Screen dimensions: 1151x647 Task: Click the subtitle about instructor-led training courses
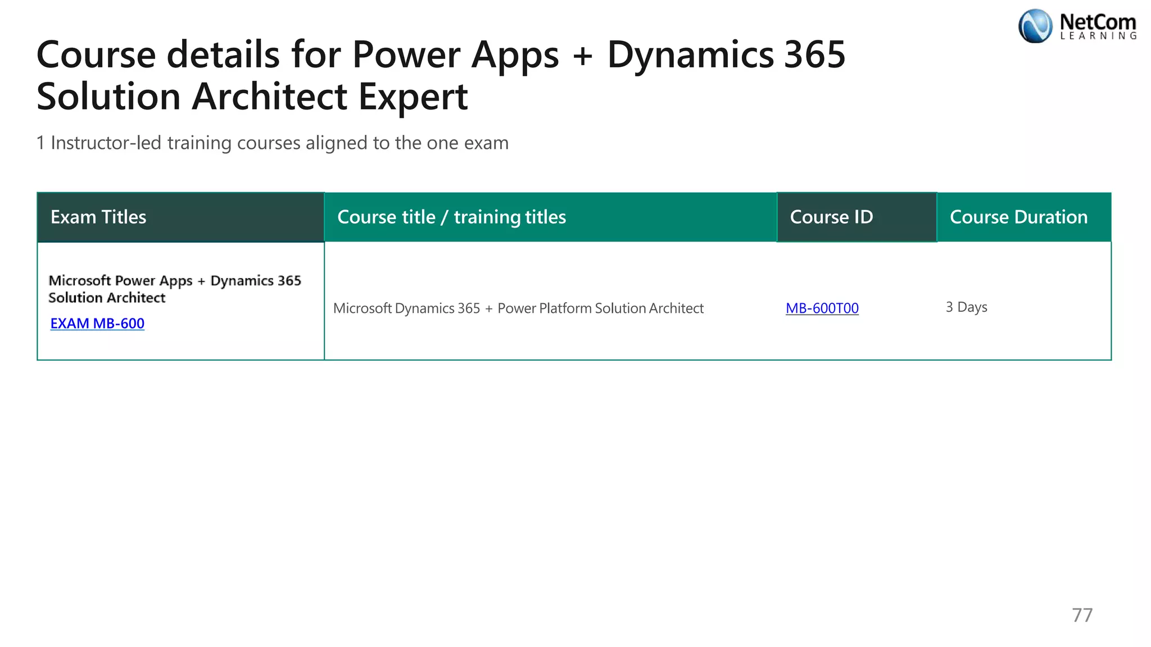pyautogui.click(x=273, y=143)
